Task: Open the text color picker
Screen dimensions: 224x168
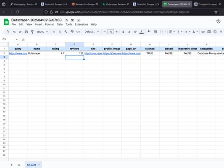Action: 142,31
